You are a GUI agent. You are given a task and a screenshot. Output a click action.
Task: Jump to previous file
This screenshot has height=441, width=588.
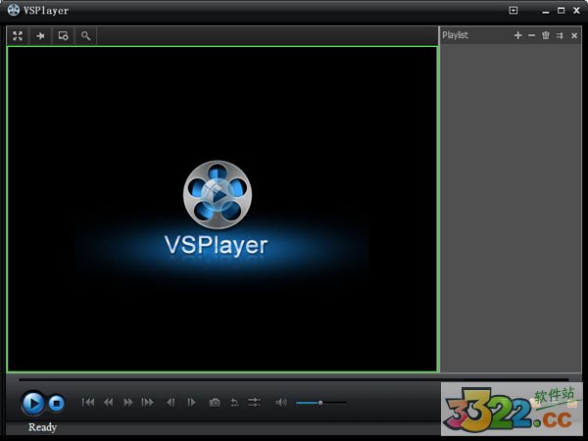tap(88, 403)
